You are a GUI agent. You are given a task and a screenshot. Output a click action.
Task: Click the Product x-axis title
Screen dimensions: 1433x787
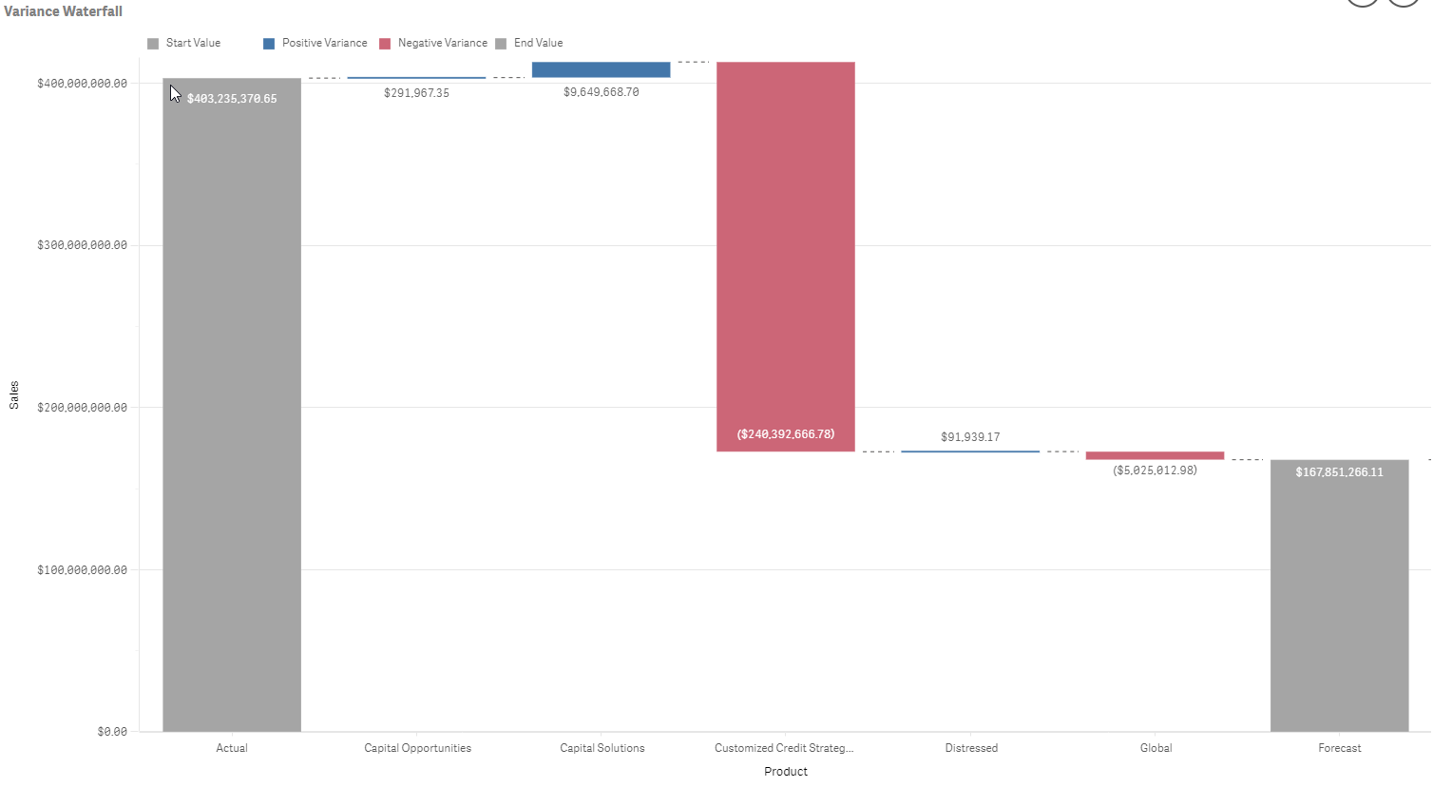(785, 772)
